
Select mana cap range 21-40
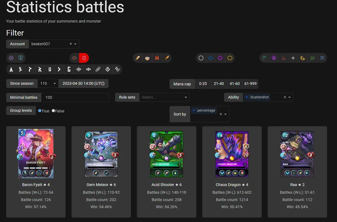(219, 84)
